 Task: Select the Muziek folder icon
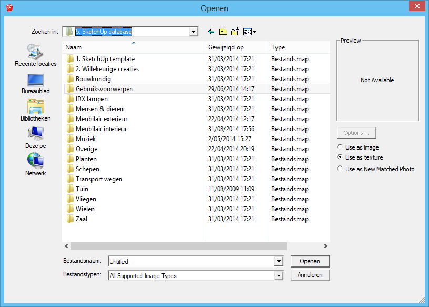(70, 139)
